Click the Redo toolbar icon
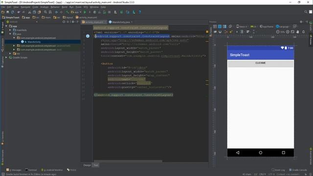This screenshot has height=176, width=313. [x=23, y=12]
